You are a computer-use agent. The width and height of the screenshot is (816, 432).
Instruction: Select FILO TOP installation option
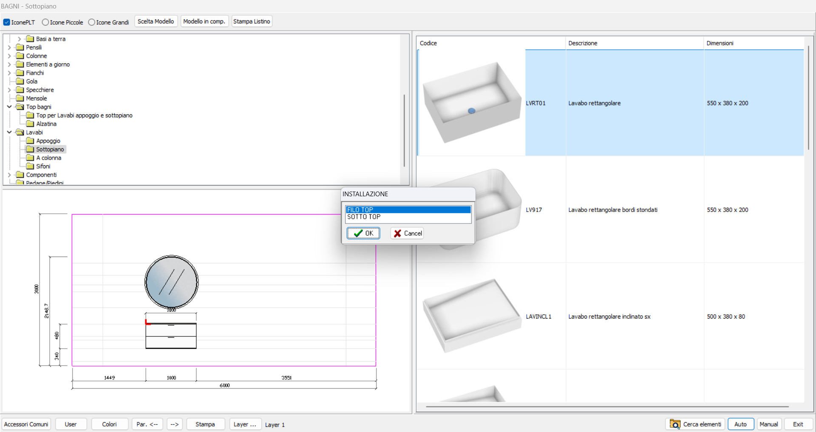pos(408,210)
